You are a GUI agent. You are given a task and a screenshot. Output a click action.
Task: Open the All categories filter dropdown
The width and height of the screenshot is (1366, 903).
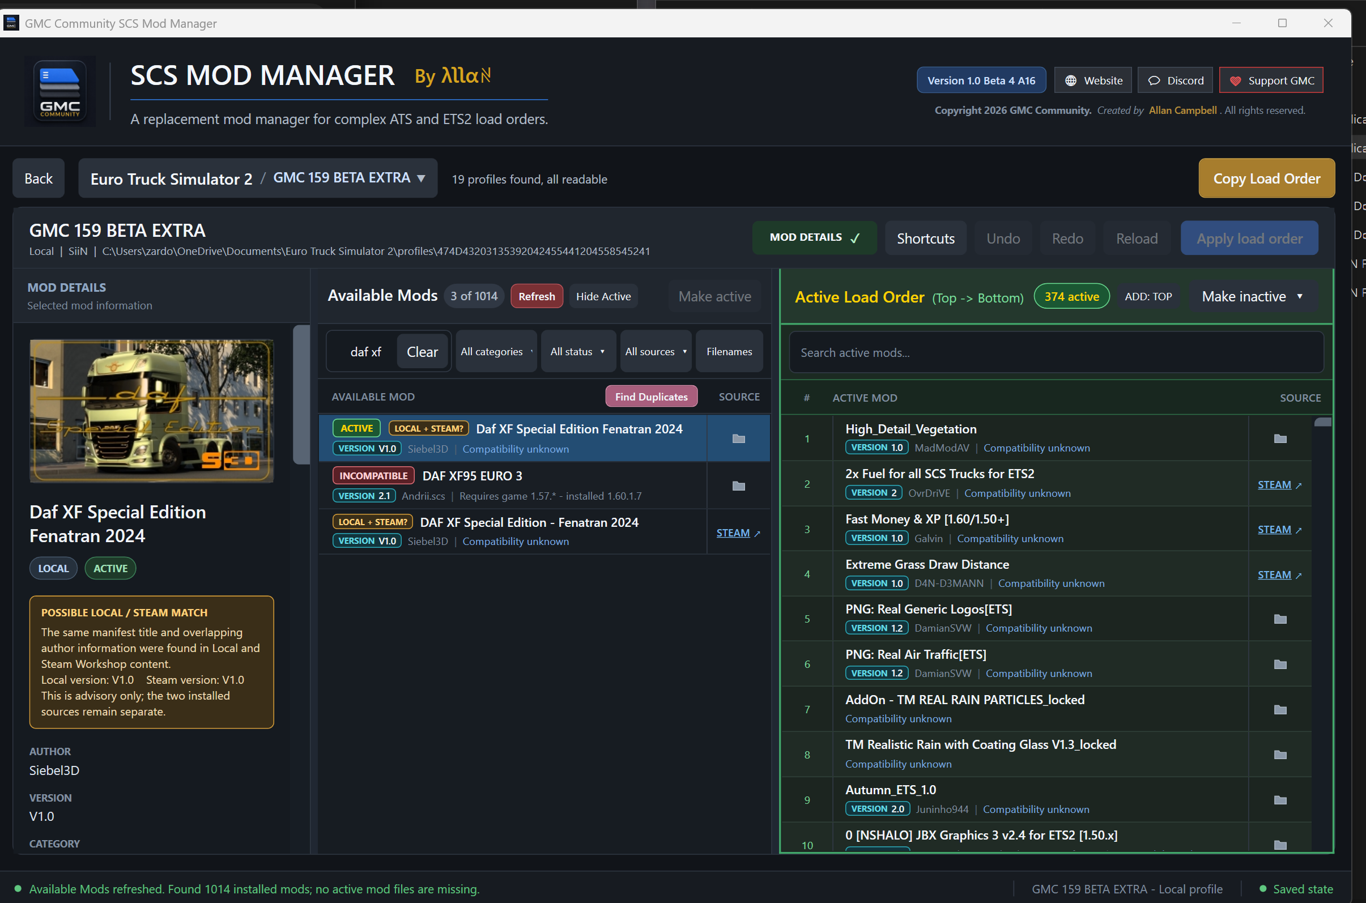pos(496,351)
